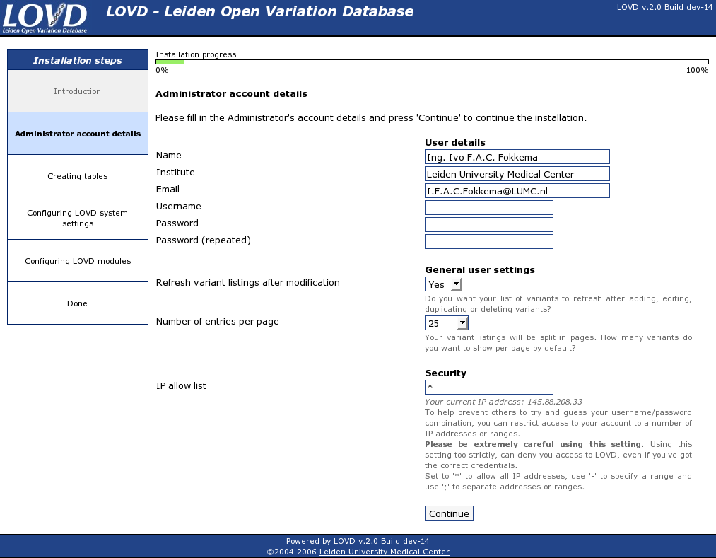Click the empty Username field

pos(488,207)
